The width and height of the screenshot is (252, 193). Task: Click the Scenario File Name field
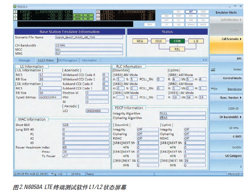point(89,37)
